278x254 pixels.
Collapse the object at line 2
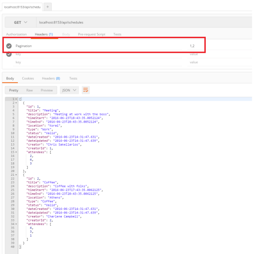16,103
